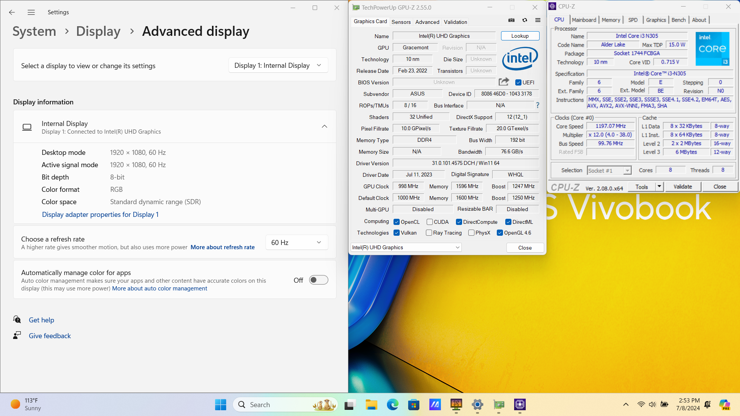Toggle the OpenGL 4.6 checkbox
740x416 pixels.
500,233
